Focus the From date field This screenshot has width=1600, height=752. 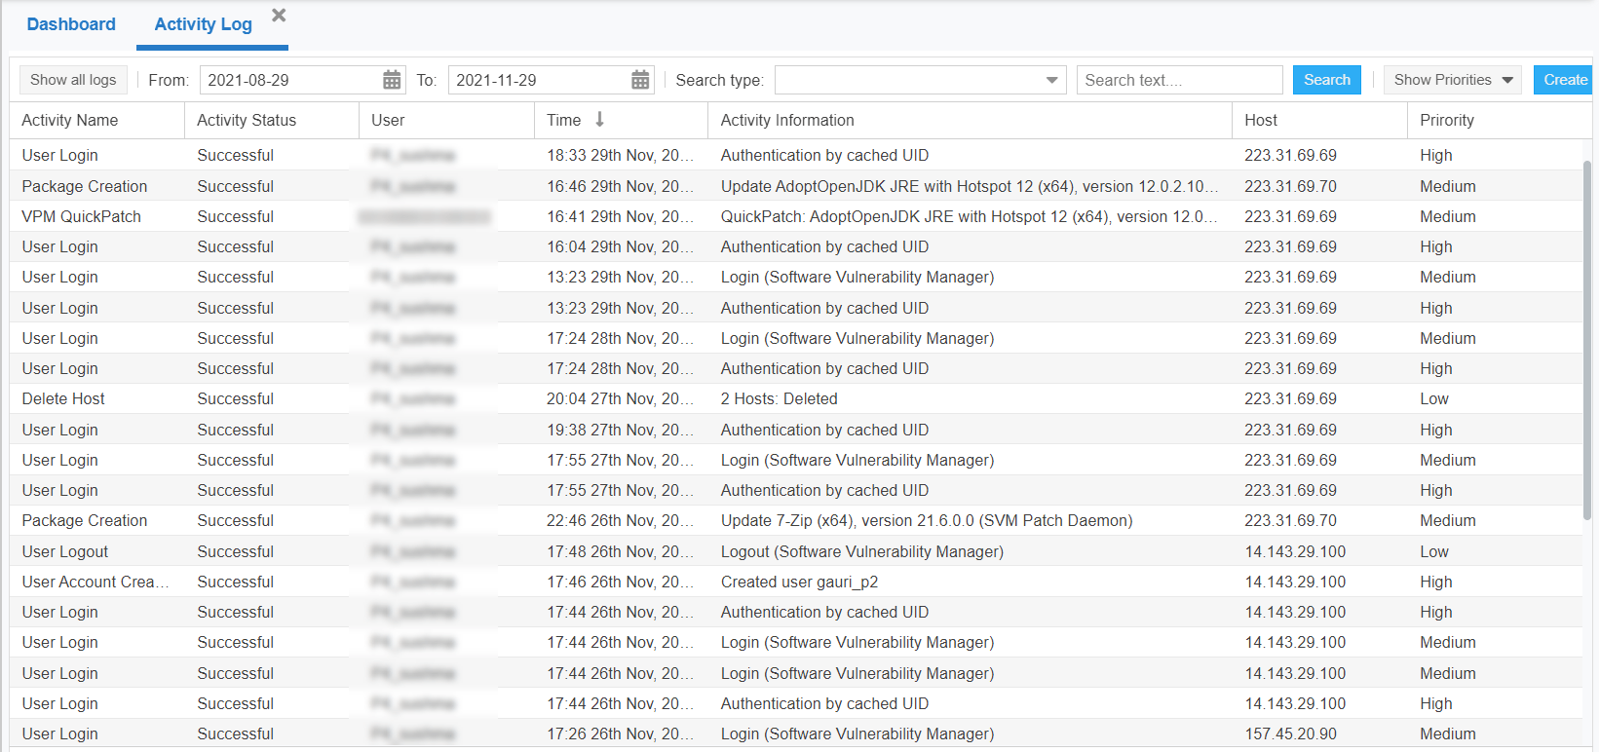(290, 80)
